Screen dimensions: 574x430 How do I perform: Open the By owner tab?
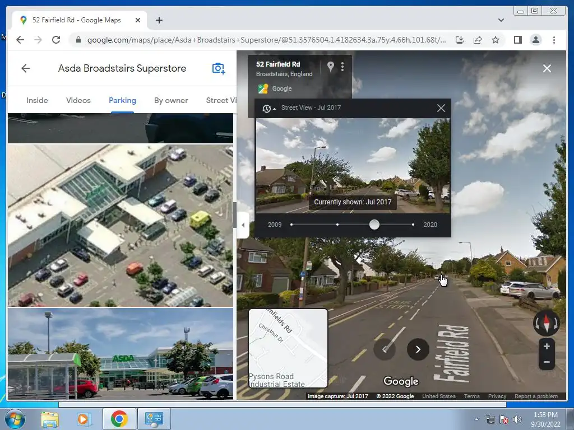pos(171,101)
